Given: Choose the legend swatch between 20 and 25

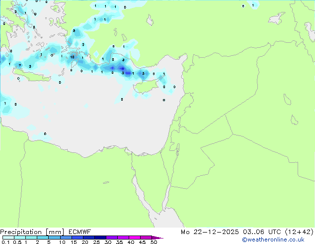Looking at the screenshot, I should click(x=89, y=238).
